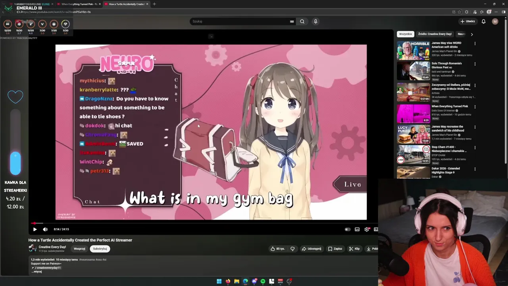Open player settings gear
This screenshot has width=508, height=286.
point(367,229)
